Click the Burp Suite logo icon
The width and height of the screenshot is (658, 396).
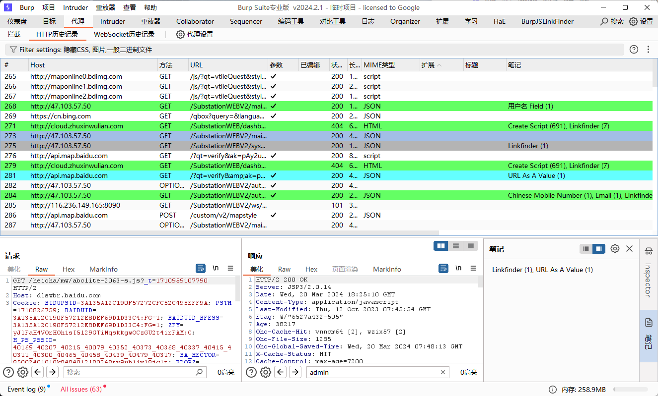[8, 7]
